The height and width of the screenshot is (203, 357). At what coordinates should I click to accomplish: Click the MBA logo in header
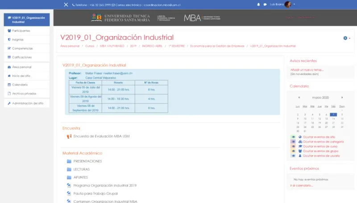coord(202,18)
